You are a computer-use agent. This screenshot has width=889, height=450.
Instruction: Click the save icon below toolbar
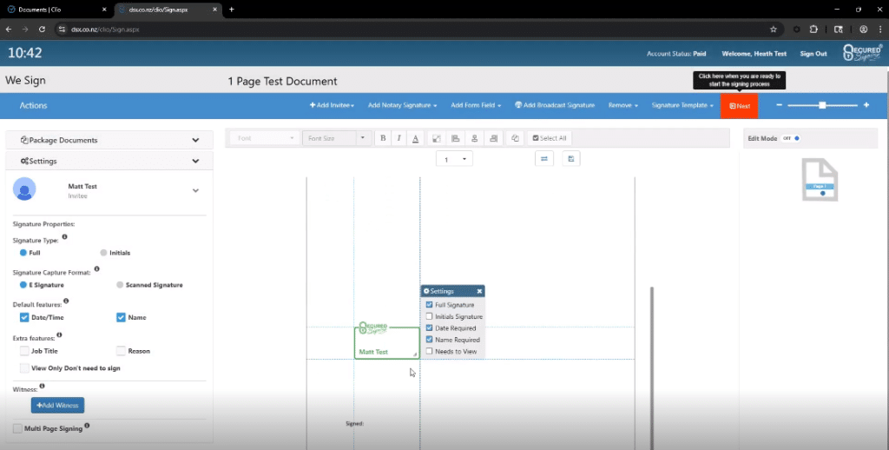(570, 159)
